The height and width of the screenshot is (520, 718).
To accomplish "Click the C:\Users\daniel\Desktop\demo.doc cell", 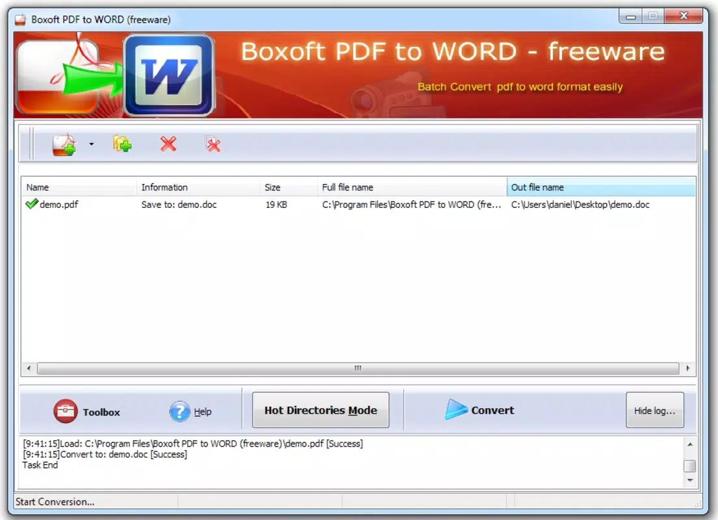I will 580,205.
